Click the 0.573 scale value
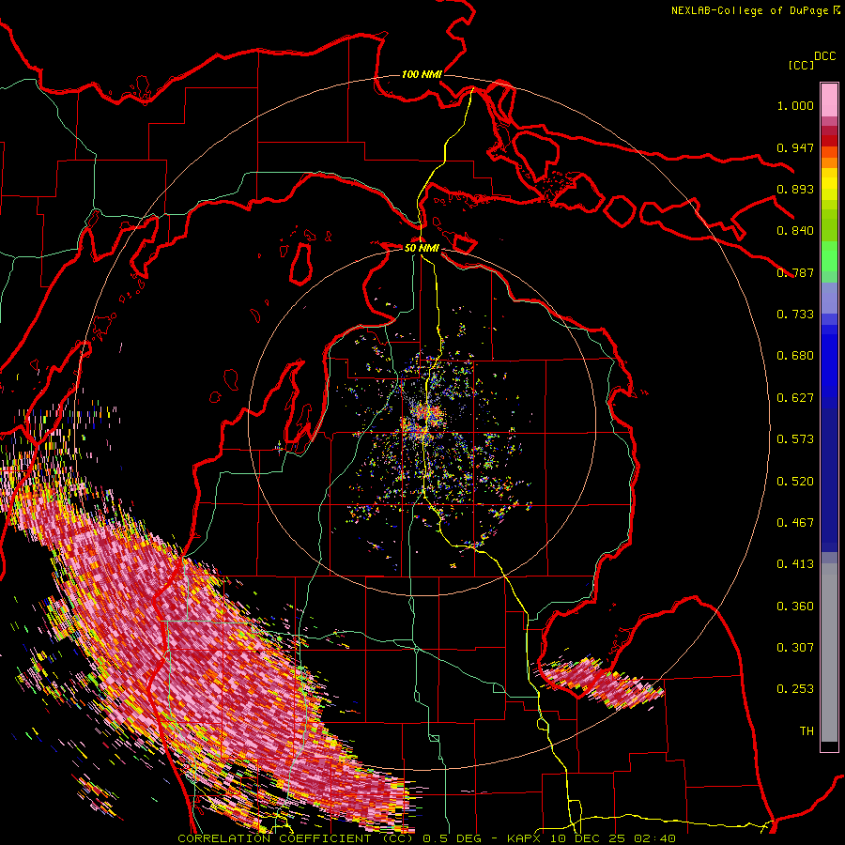The image size is (845, 845). click(x=795, y=439)
